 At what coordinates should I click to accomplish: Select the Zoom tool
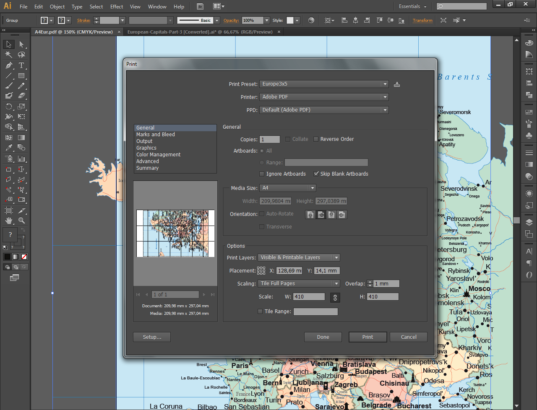pos(21,219)
